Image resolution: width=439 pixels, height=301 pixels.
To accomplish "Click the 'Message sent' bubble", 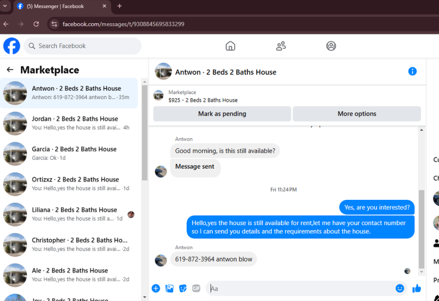I will (x=195, y=168).
